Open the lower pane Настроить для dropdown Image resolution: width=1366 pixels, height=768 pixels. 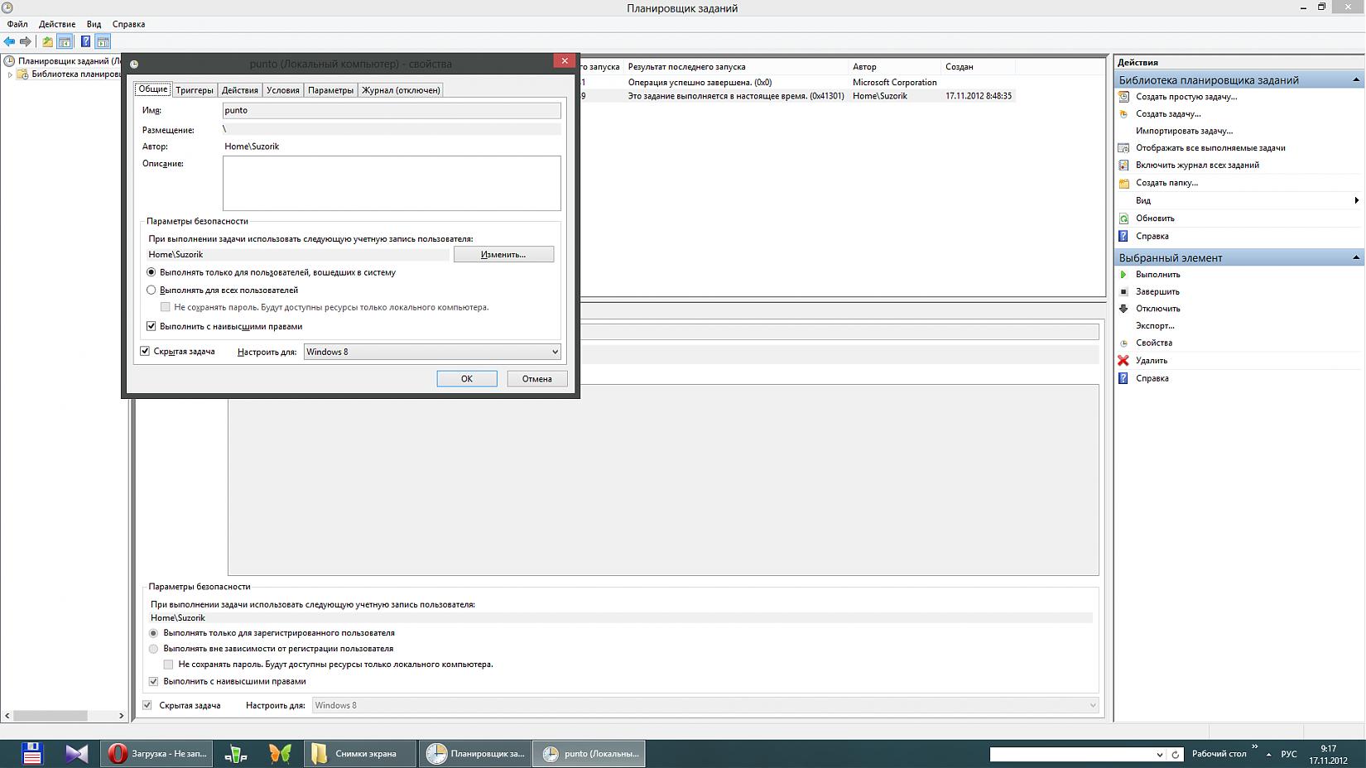705,705
